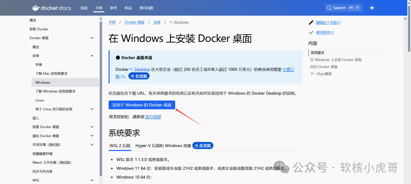This screenshot has width=411, height=184.
Task: Open 苹果 install page in sidebar
Action: tap(39, 65)
